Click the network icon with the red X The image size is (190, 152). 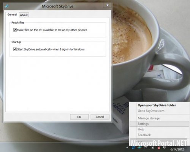coord(158,147)
